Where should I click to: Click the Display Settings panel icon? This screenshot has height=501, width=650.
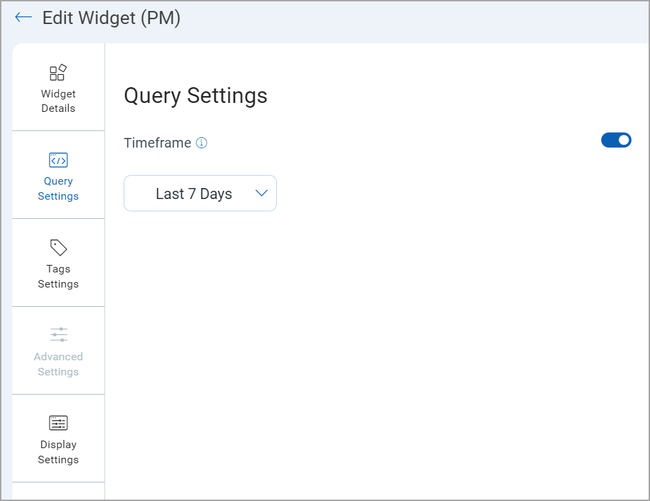tap(58, 423)
